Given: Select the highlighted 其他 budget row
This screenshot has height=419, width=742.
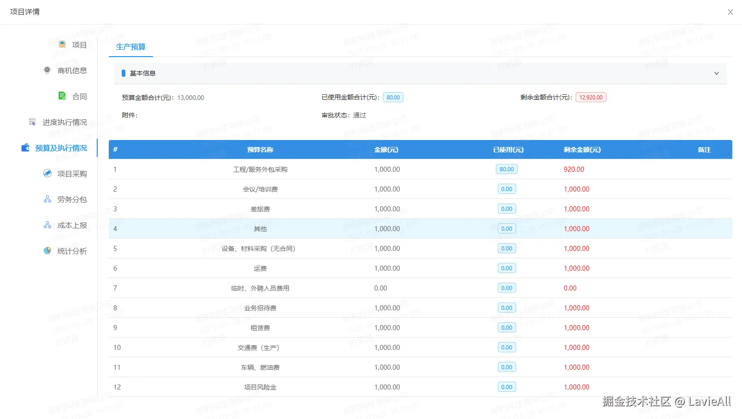Looking at the screenshot, I should [x=259, y=228].
